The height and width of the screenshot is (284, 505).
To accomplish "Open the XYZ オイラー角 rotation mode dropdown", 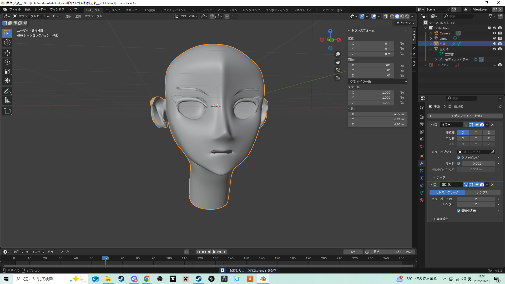I will coord(378,82).
